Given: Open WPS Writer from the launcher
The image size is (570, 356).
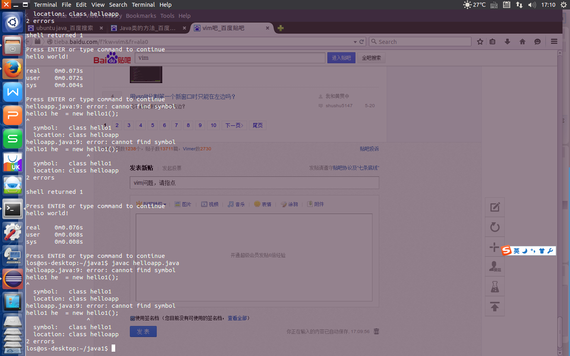Looking at the screenshot, I should [x=13, y=93].
